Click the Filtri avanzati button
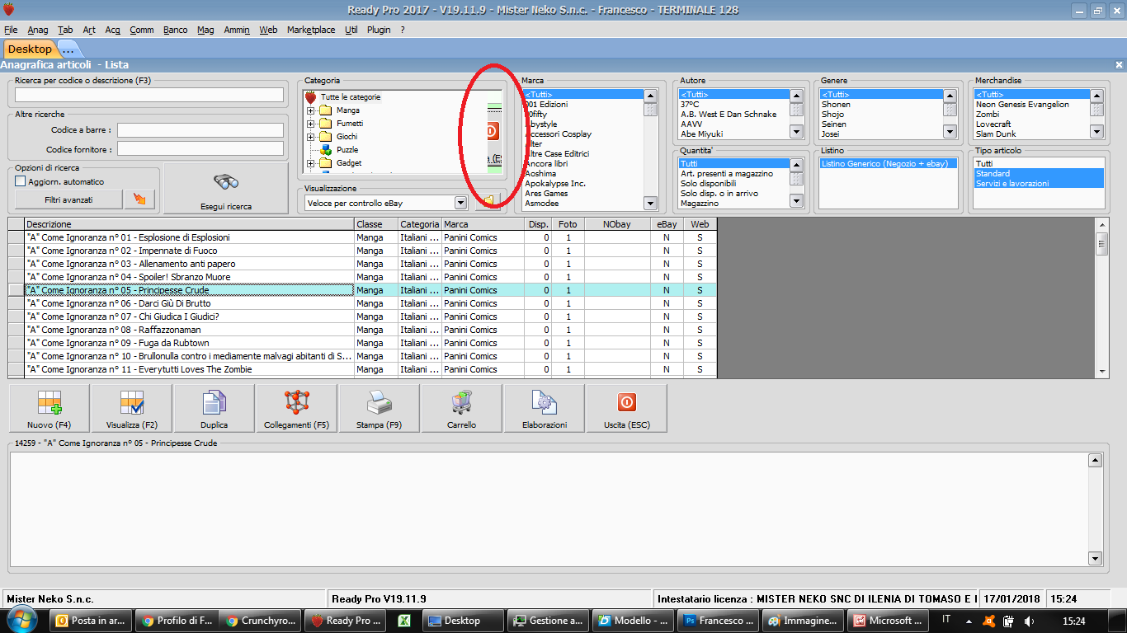Viewport: 1127px width, 633px height. [x=68, y=199]
